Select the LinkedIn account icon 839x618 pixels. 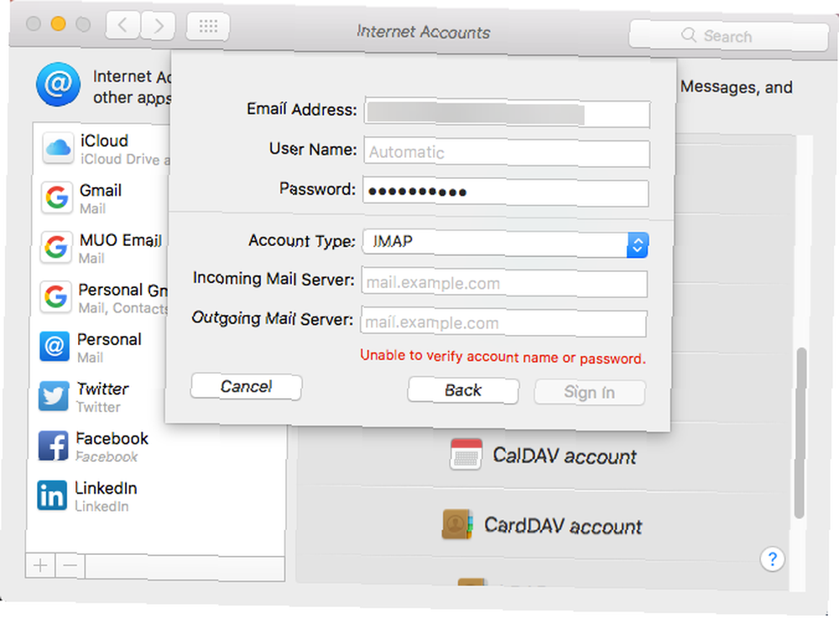click(x=52, y=495)
